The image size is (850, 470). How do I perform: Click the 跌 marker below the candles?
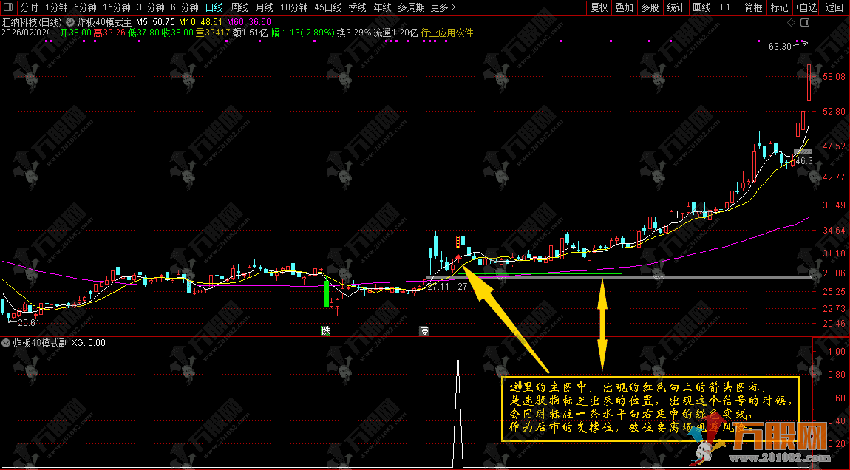point(325,330)
